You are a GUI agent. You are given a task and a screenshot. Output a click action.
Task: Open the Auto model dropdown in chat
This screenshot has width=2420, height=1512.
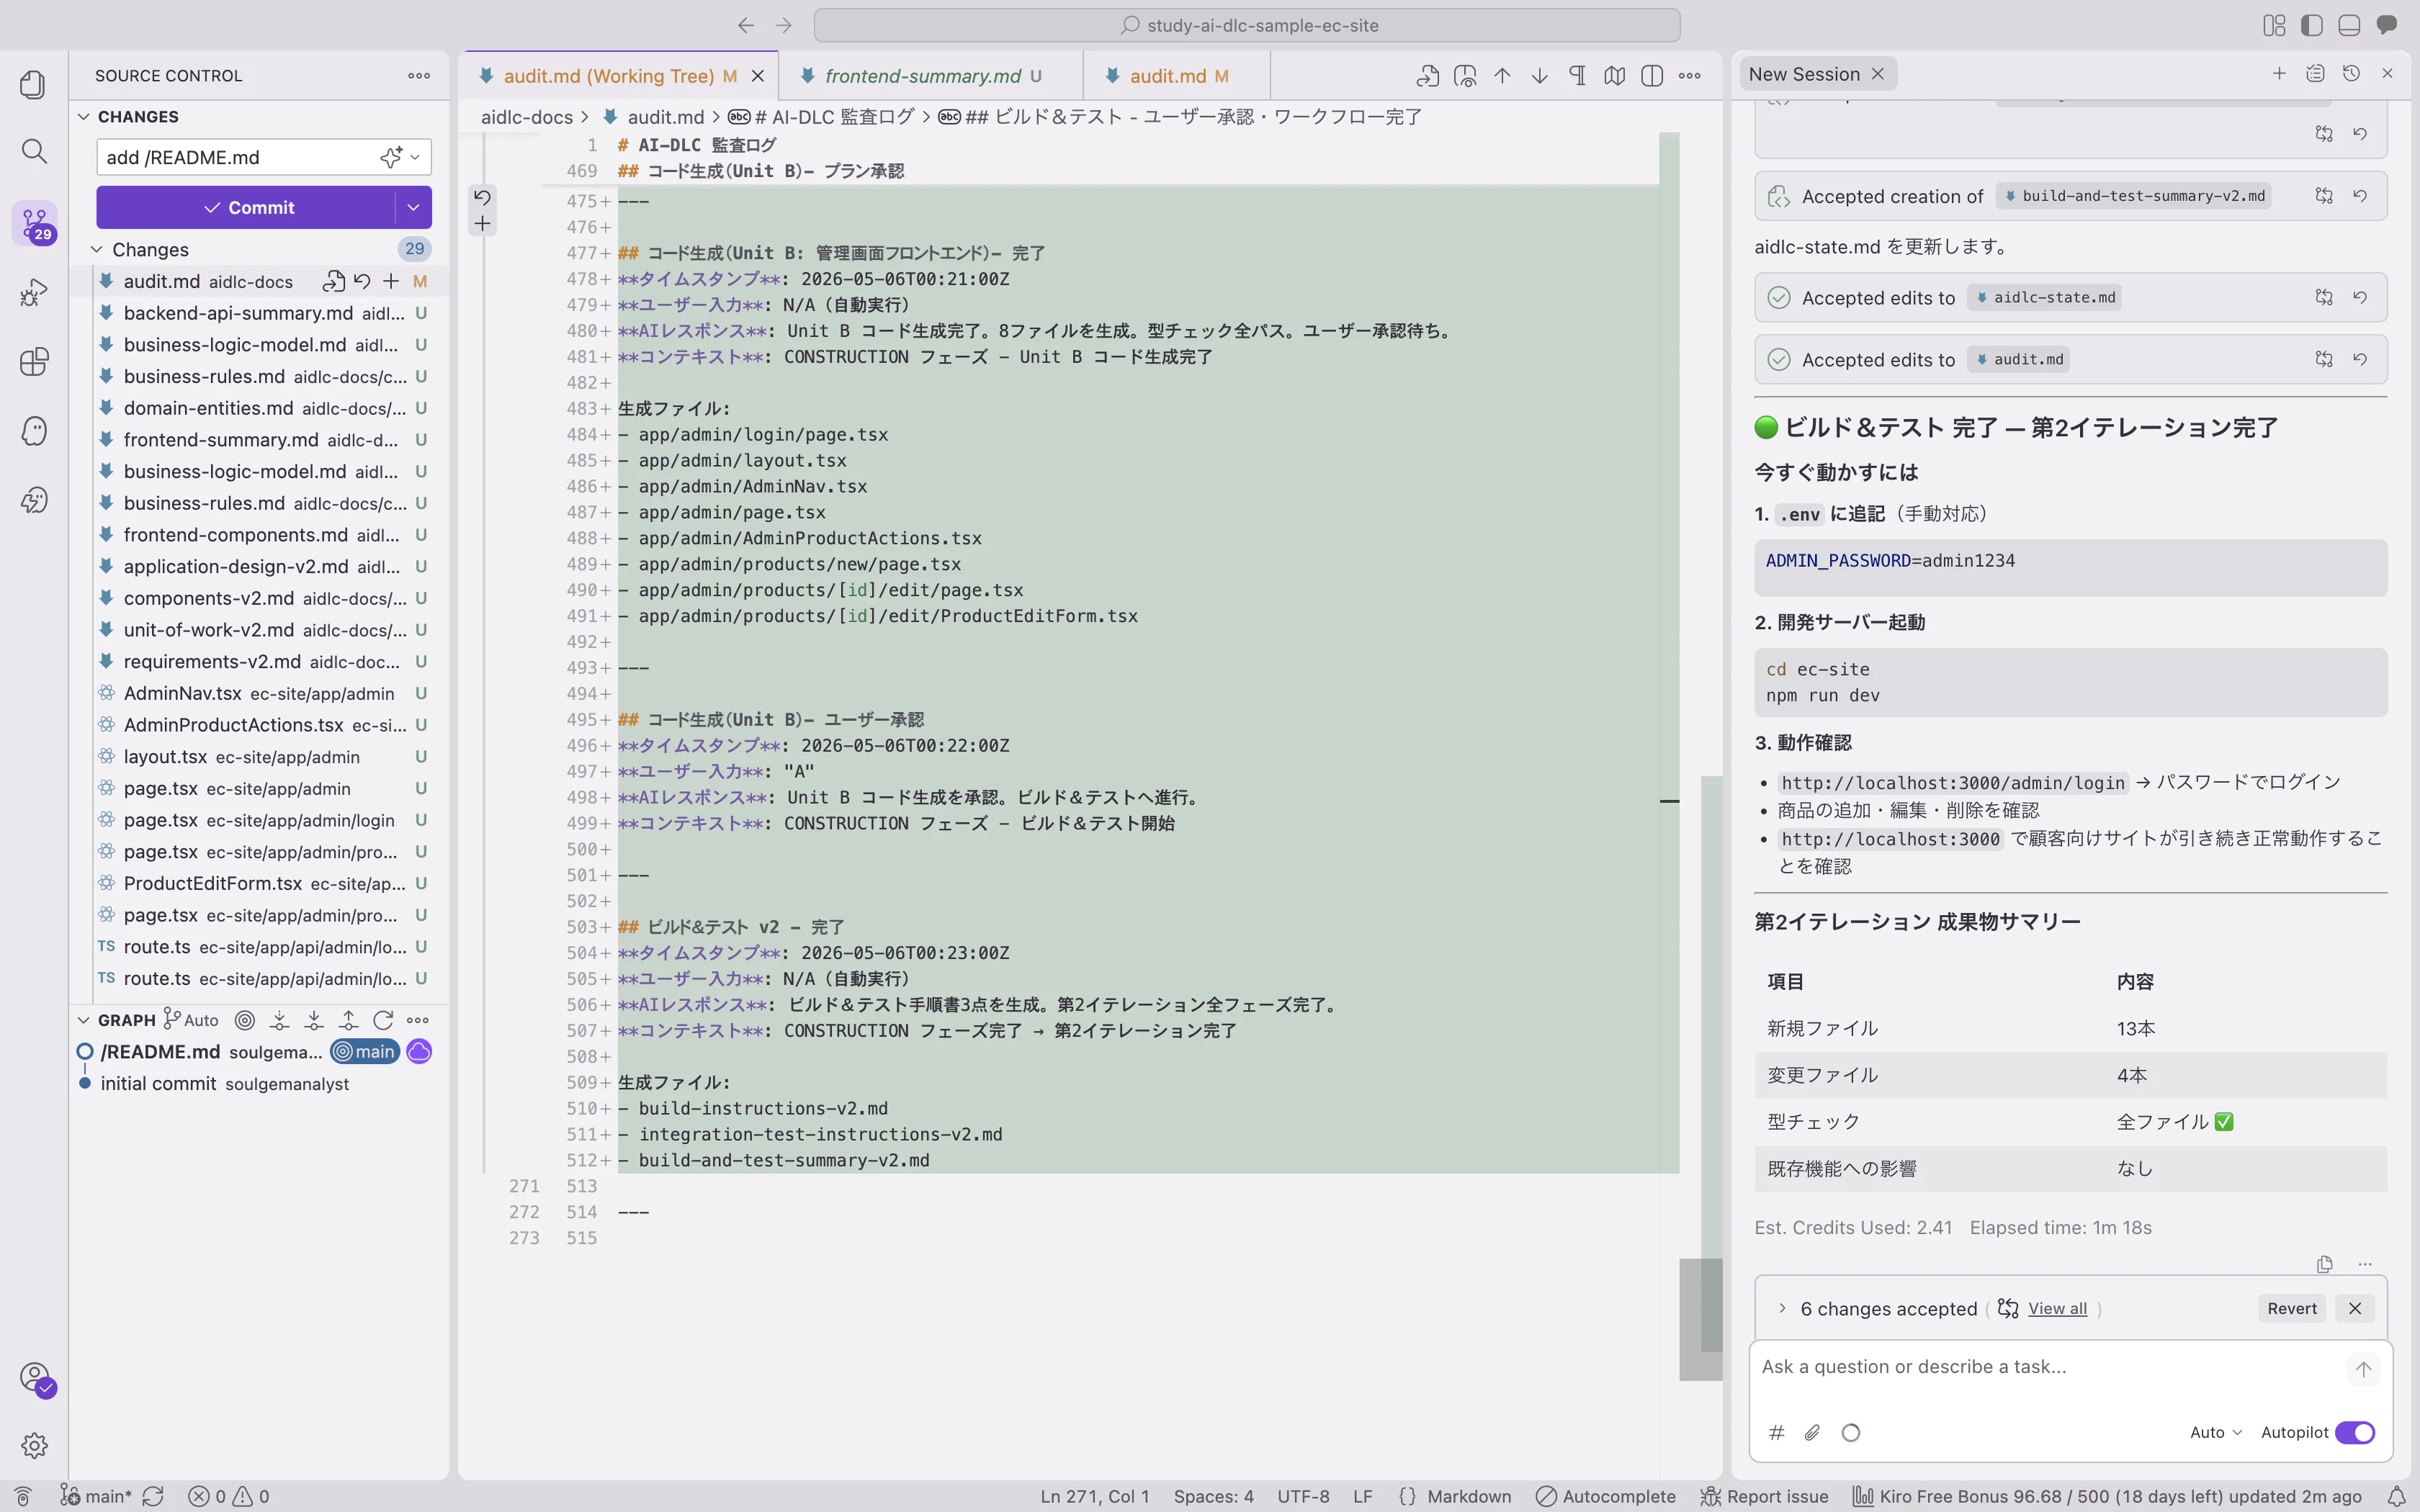(x=2216, y=1433)
